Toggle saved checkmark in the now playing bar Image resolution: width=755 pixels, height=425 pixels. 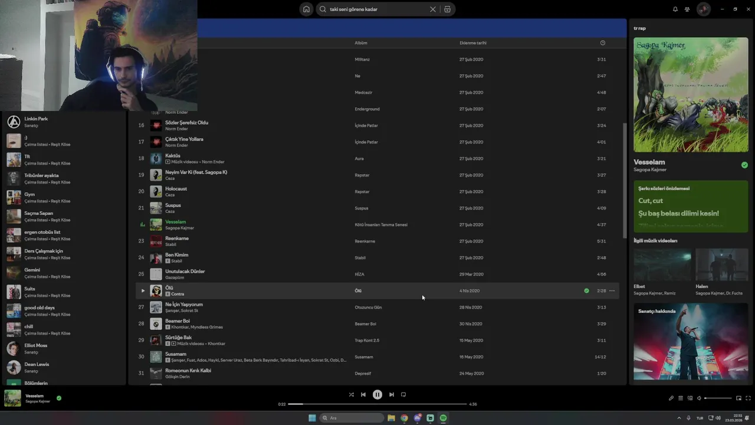click(x=58, y=398)
